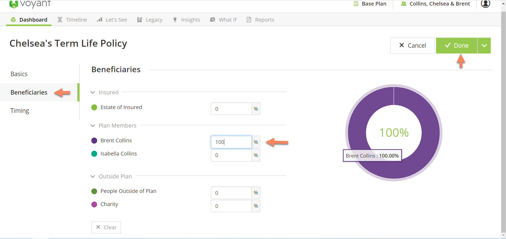The height and width of the screenshot is (239, 506).
Task: Click the scrollbar down arrow
Action: pyautogui.click(x=503, y=235)
